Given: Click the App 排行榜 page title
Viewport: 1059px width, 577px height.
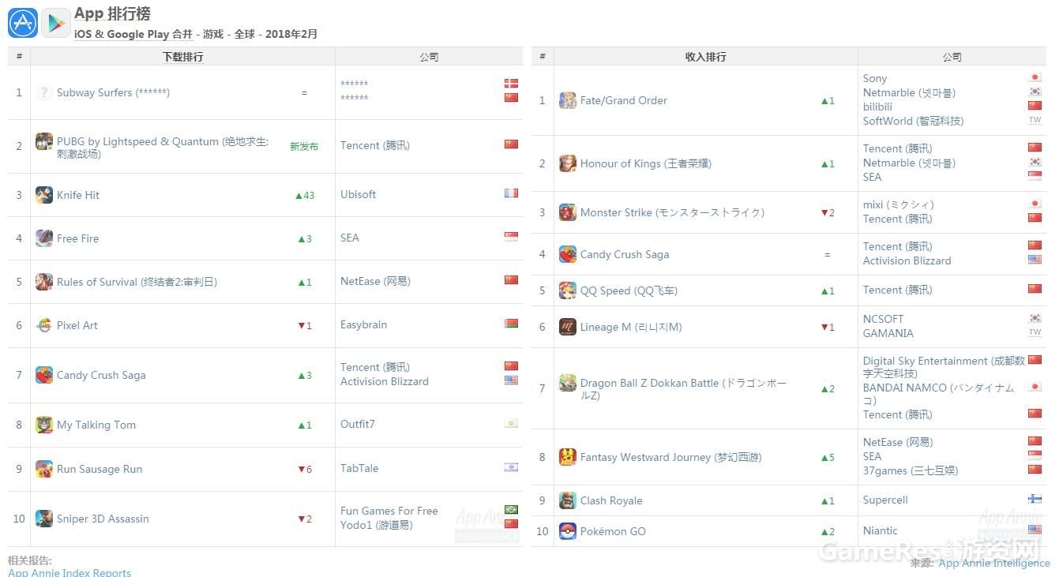Looking at the screenshot, I should click(112, 13).
